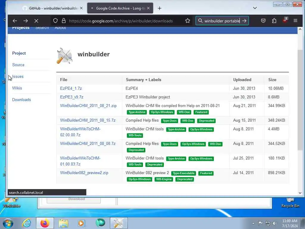
Task: Download EzPE3_v9.7z file
Action: pyautogui.click(x=71, y=97)
